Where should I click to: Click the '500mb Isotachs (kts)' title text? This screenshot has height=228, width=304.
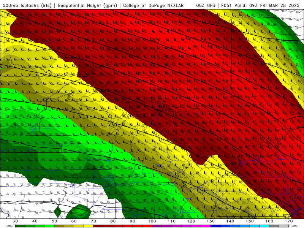coord(27,6)
